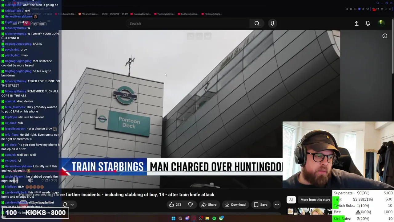Focus the YouTube Search input field

click(x=188, y=23)
